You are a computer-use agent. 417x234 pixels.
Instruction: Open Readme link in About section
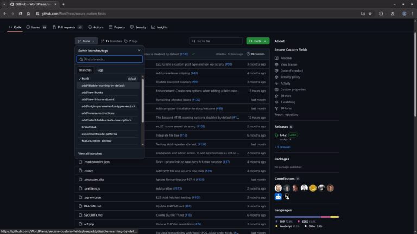pos(283,58)
